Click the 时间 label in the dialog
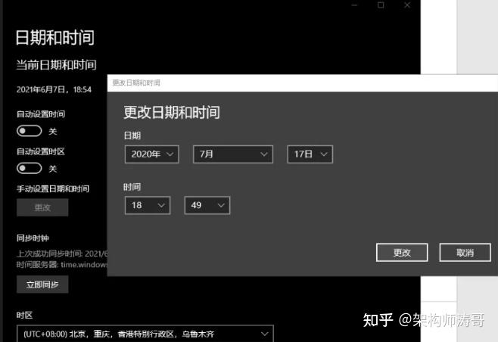The height and width of the screenshot is (342, 498). pyautogui.click(x=132, y=187)
